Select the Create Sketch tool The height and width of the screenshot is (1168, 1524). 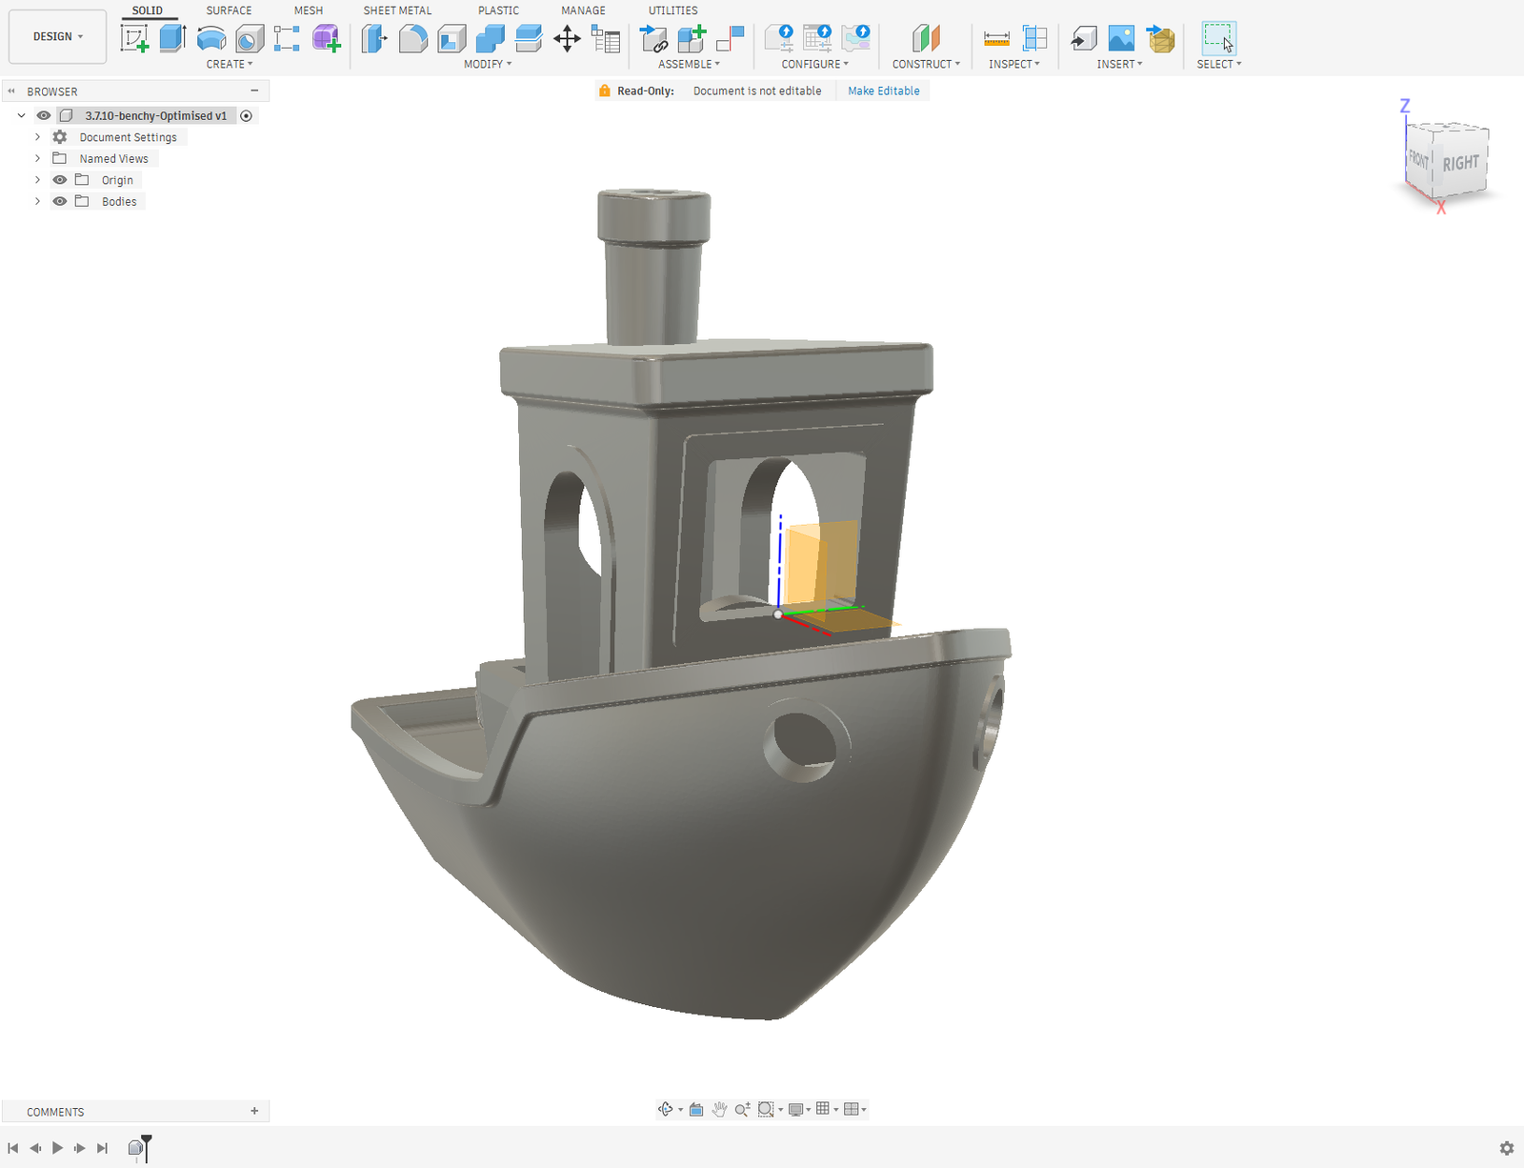point(135,38)
